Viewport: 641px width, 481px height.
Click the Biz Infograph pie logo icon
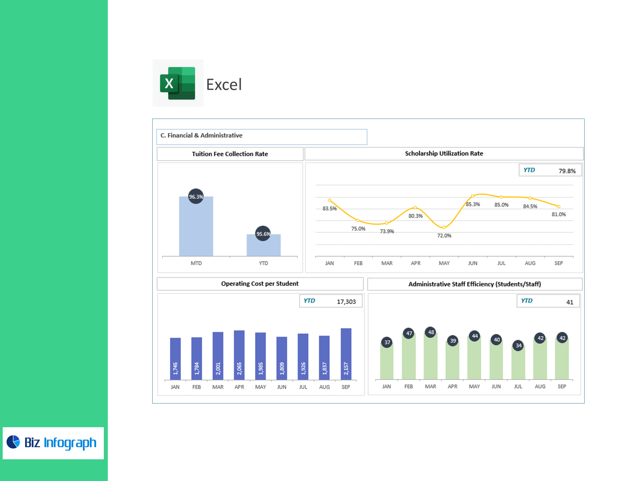(x=13, y=442)
